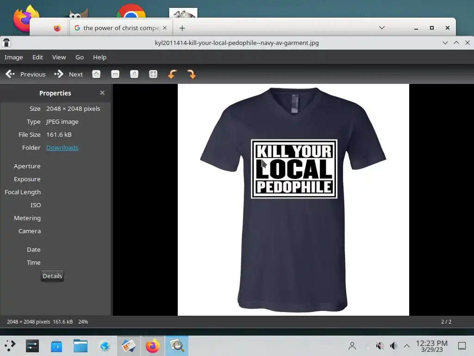Go to the Next image

(69, 74)
